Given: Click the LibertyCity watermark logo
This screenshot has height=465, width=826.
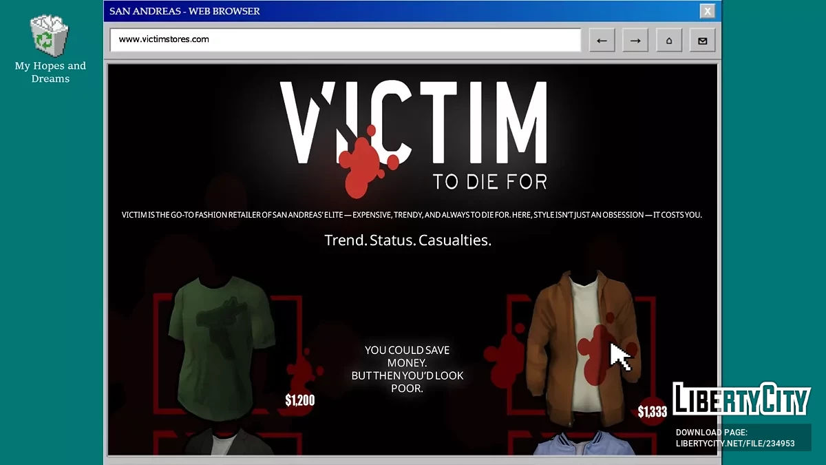Looking at the screenshot, I should [741, 399].
